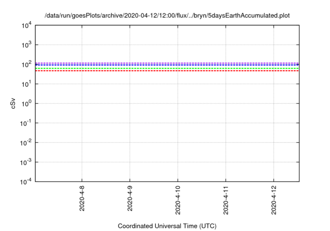Click the 2020-4-9 date tick label
The height and width of the screenshot is (231, 330).
tap(130, 199)
